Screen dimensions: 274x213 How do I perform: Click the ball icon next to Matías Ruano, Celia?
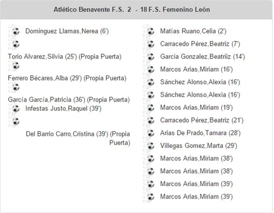click(150, 31)
